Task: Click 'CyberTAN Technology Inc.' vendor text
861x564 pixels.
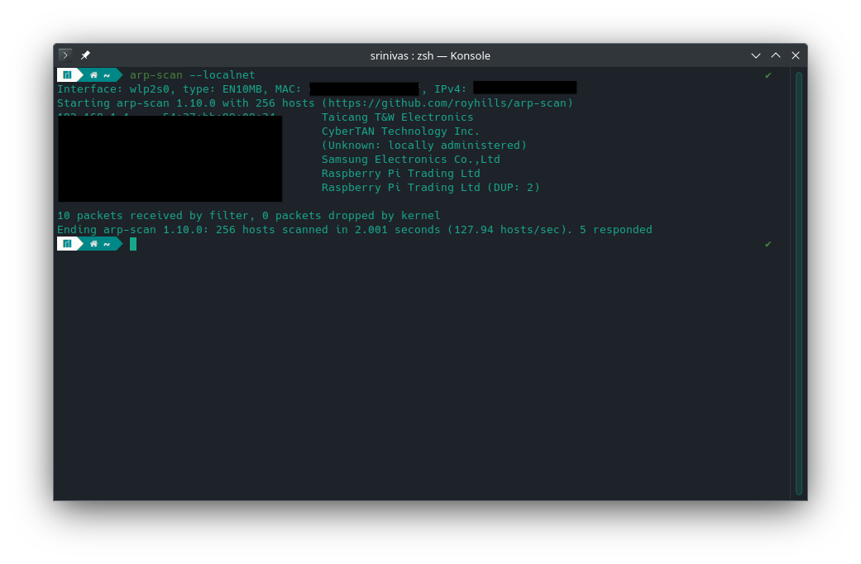Action: tap(400, 131)
